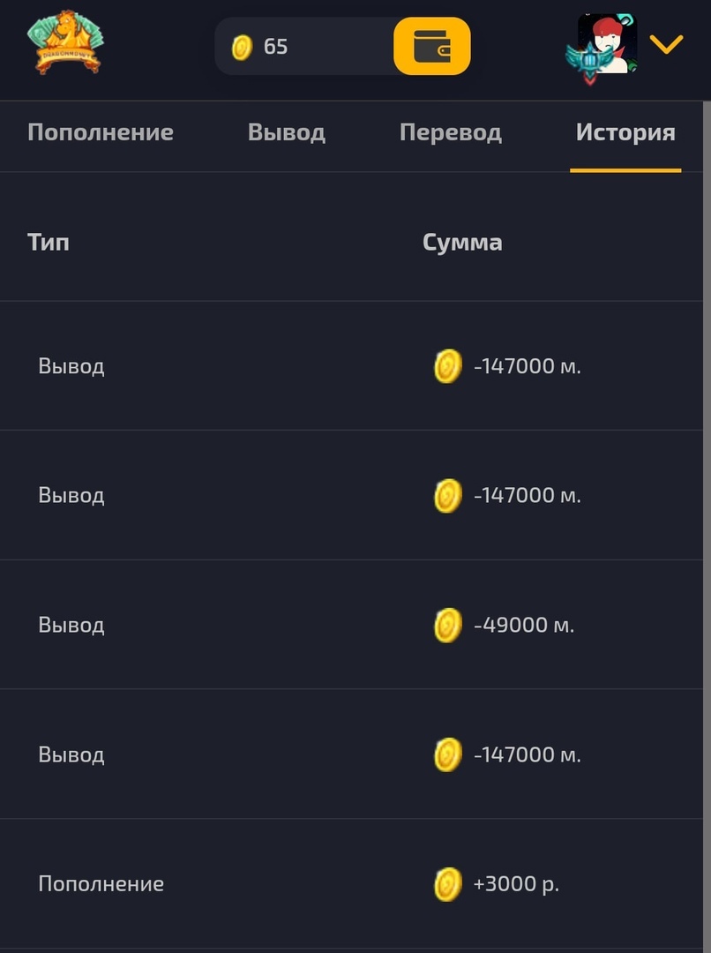711x953 pixels.
Task: Click the coin icon beside -49000 м.
Action: pos(448,626)
